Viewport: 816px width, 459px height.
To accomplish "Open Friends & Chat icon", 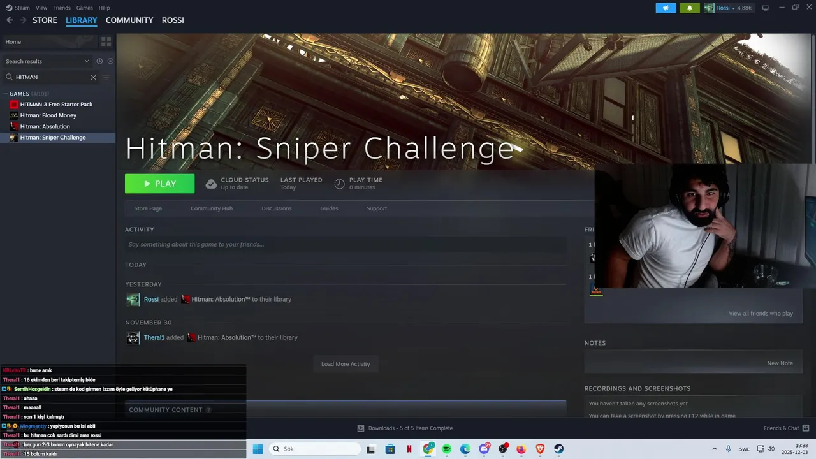I will pos(806,428).
